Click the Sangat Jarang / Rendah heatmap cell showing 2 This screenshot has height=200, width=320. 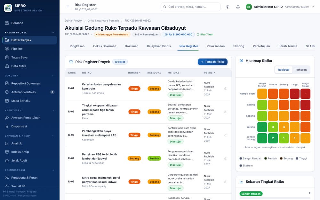tap(273, 138)
